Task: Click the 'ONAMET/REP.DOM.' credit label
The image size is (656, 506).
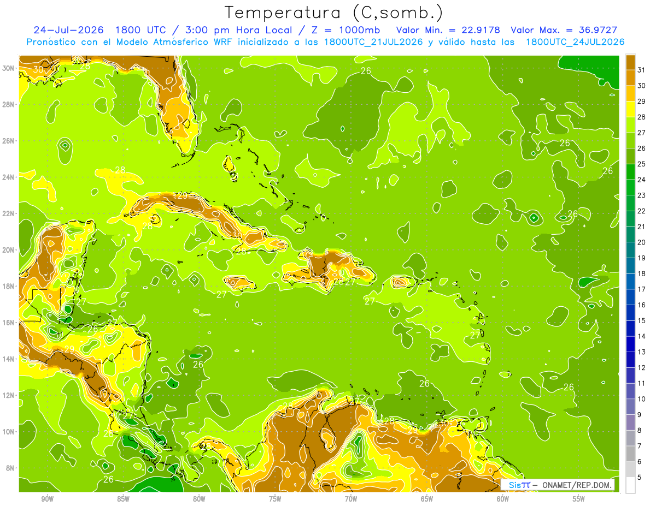Action: [577, 485]
